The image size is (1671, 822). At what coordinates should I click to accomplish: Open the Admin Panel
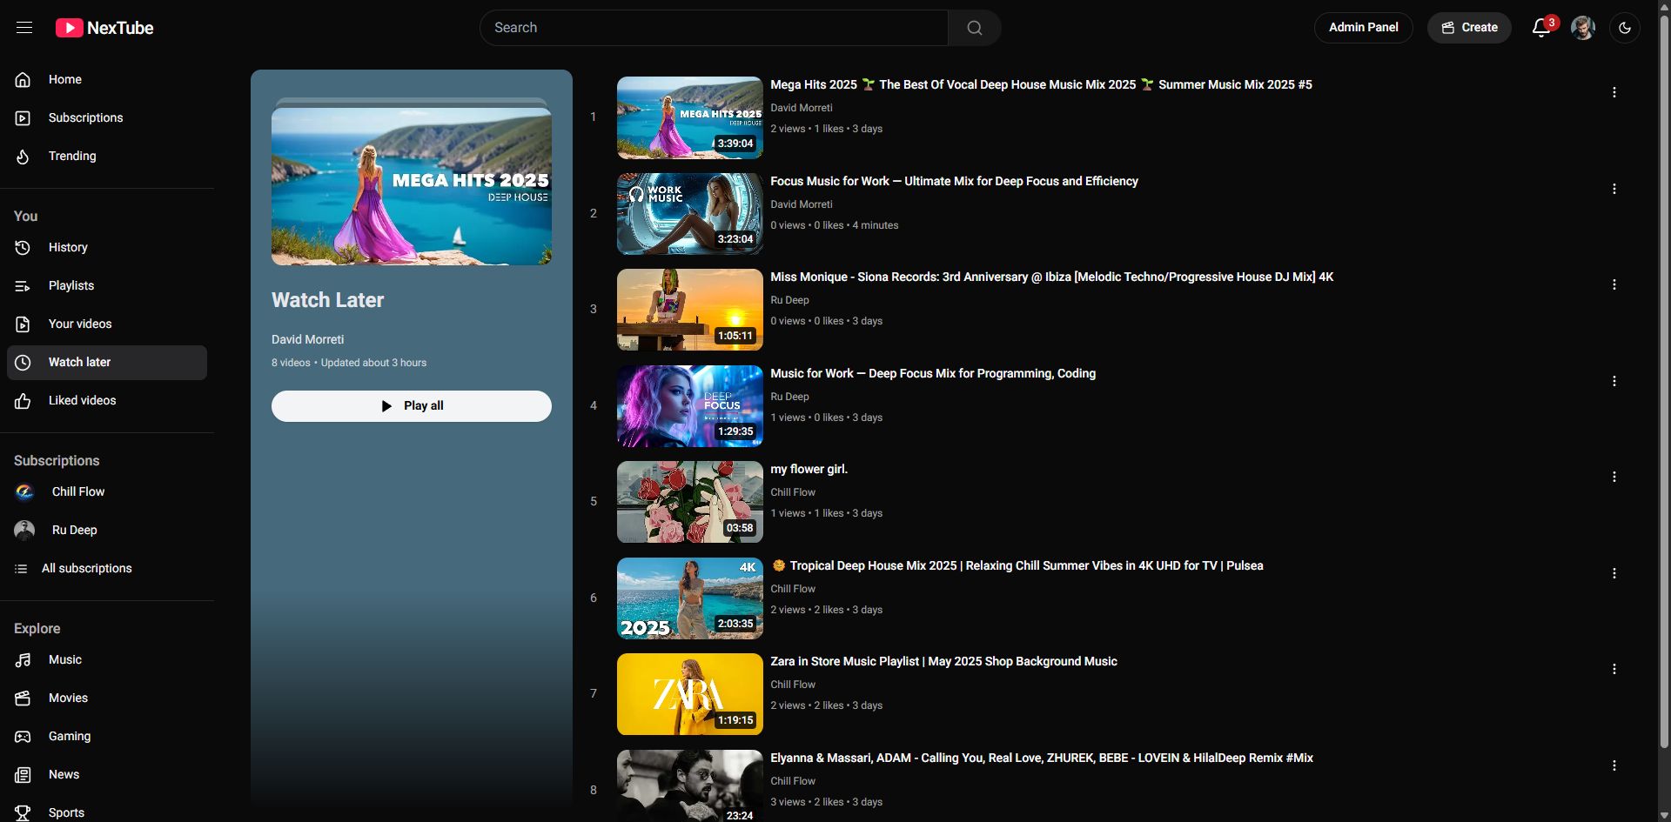(x=1363, y=28)
